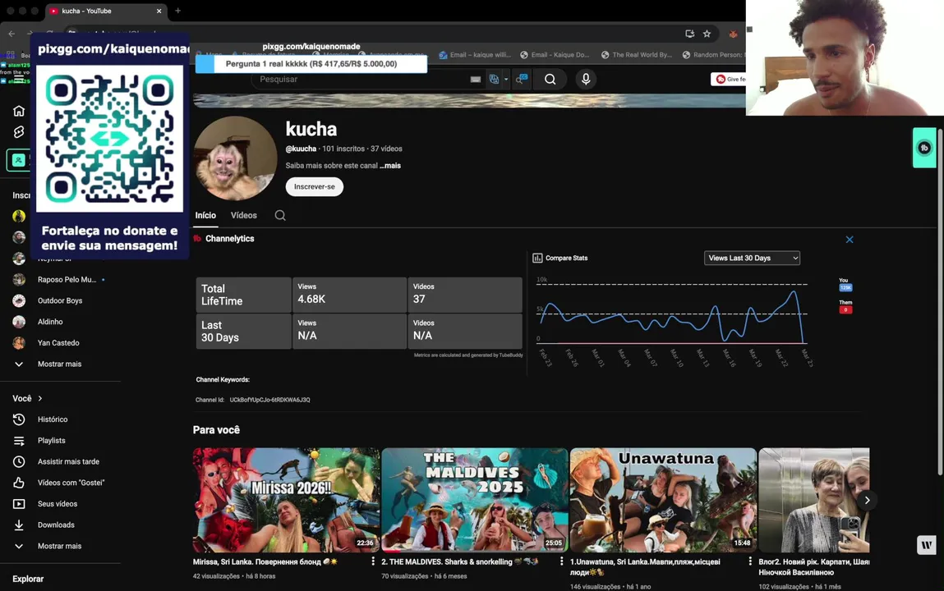
Task: Open options menu for THE MALDIVES video
Action: pos(561,561)
